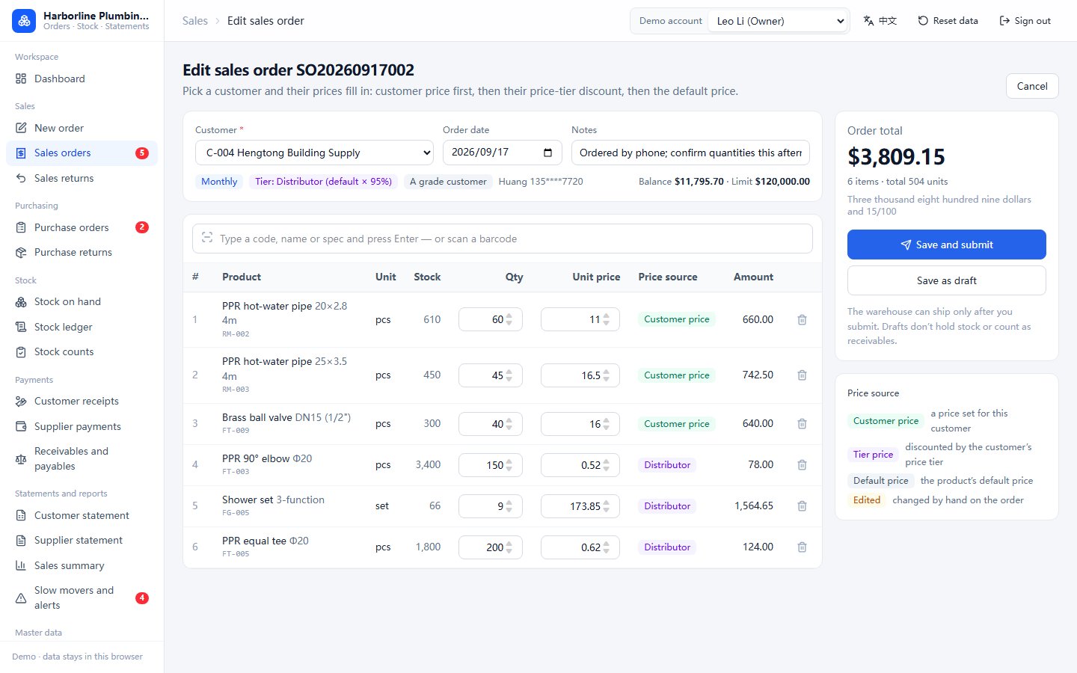The height and width of the screenshot is (673, 1077).
Task: Open the Demo account user dropdown
Action: point(779,21)
